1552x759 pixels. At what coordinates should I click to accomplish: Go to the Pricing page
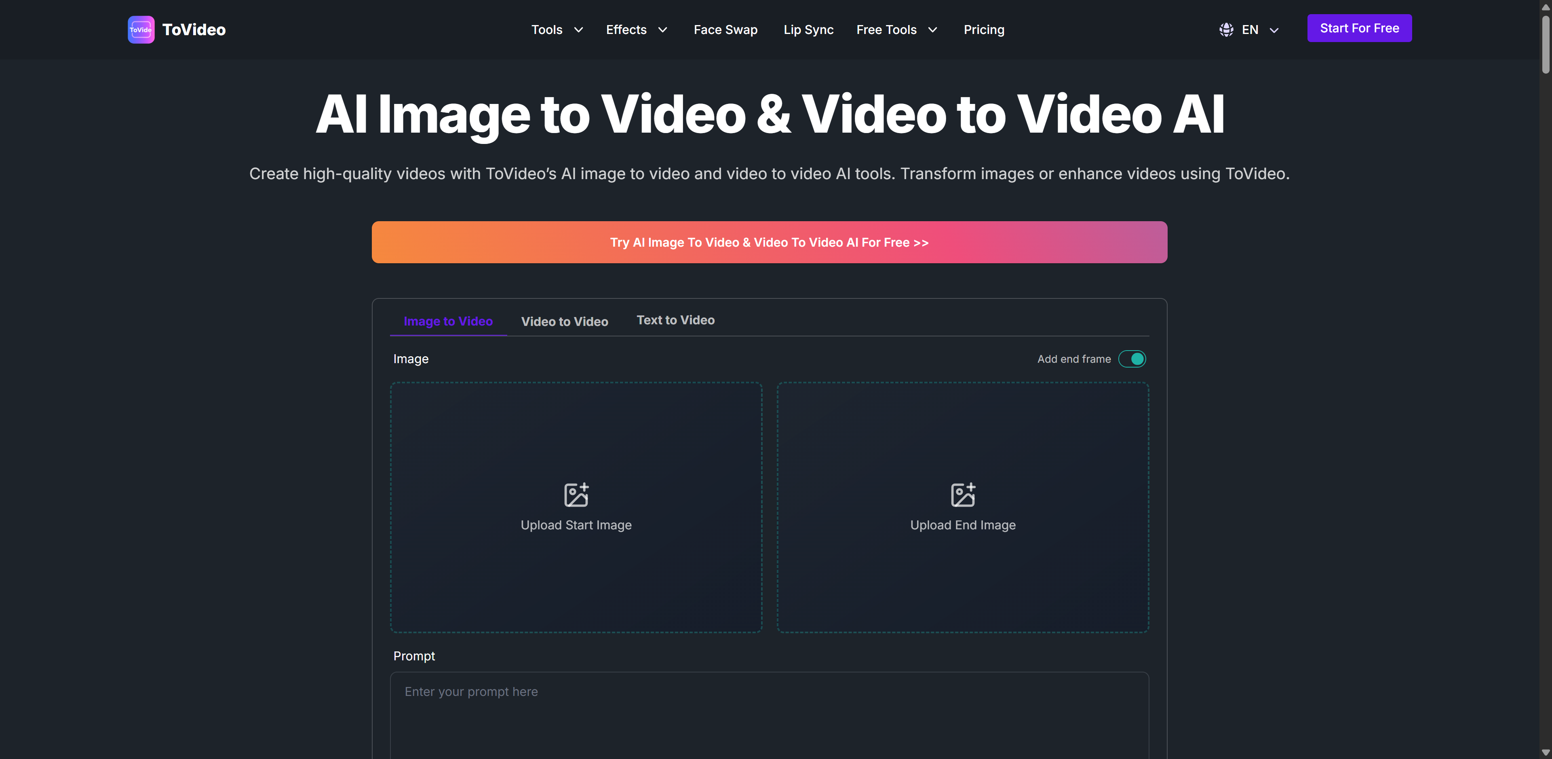[983, 30]
